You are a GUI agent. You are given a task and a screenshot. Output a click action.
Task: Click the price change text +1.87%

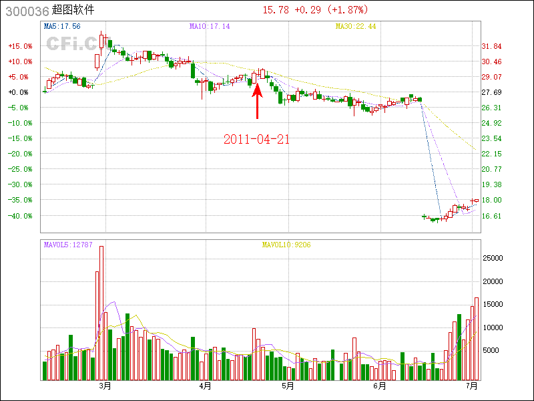[x=347, y=10]
